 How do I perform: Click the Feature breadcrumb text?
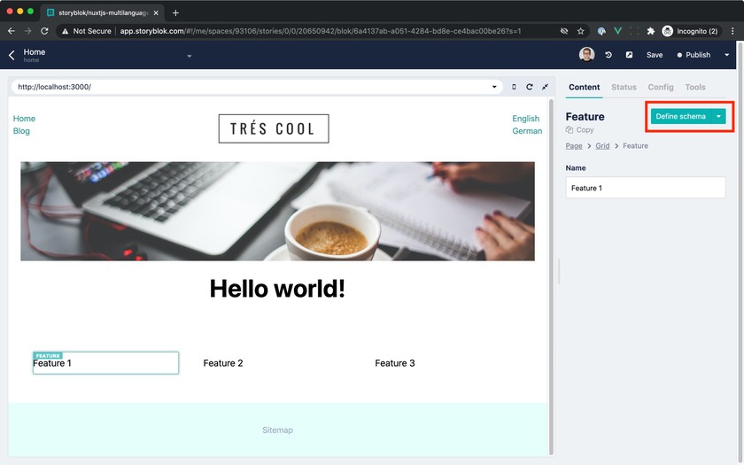pyautogui.click(x=635, y=145)
